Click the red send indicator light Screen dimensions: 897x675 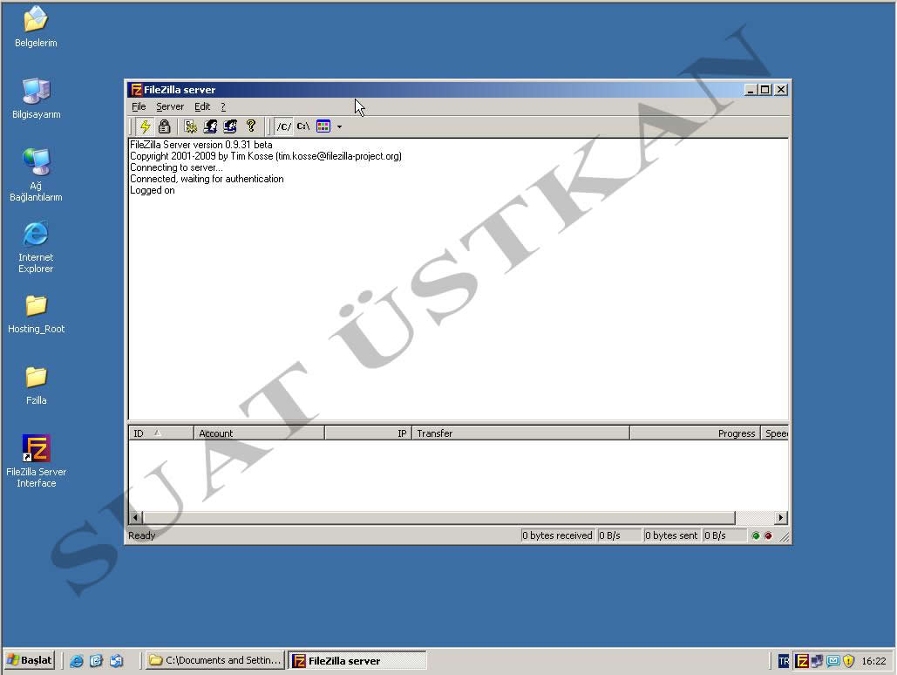(768, 535)
